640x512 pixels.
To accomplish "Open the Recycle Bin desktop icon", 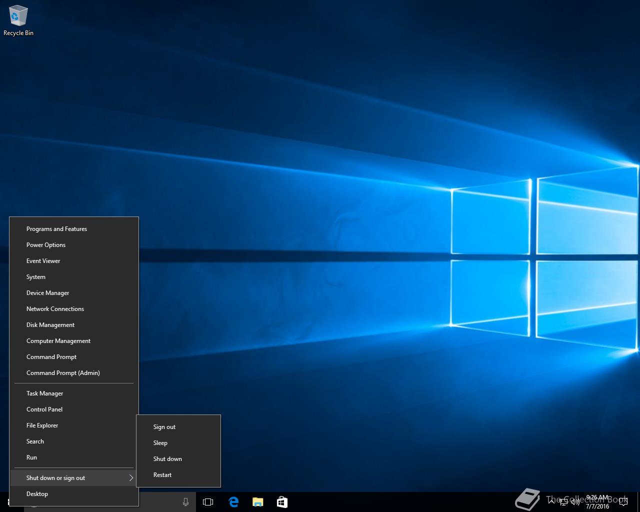I will coord(18,20).
